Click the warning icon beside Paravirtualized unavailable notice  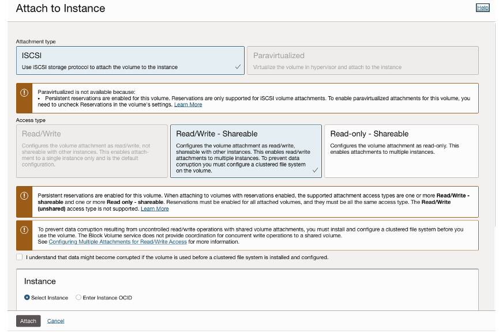tap(24, 93)
